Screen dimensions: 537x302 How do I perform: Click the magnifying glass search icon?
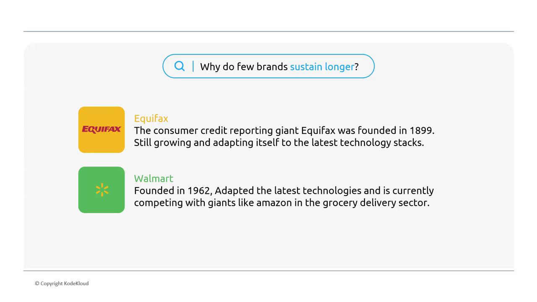pos(180,66)
